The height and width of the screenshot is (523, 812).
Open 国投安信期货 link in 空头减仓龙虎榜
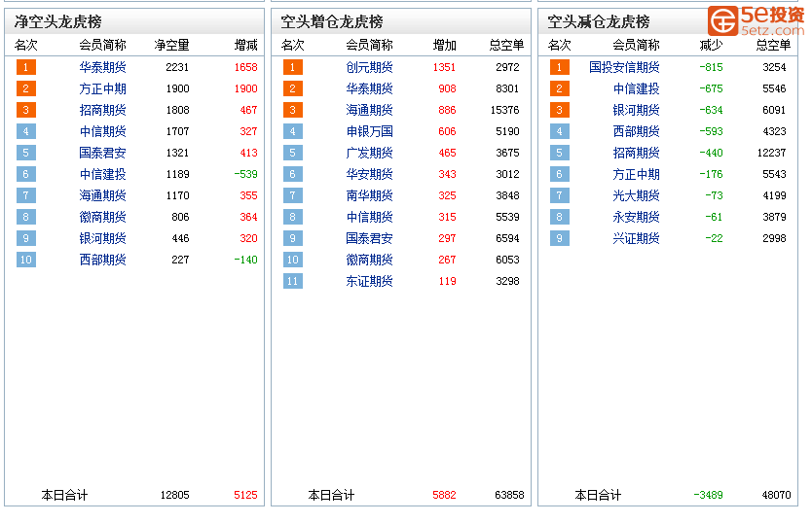[624, 67]
